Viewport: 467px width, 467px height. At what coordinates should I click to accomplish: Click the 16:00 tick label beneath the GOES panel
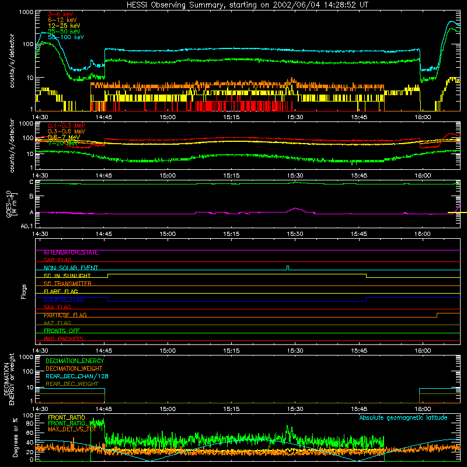coord(423,234)
